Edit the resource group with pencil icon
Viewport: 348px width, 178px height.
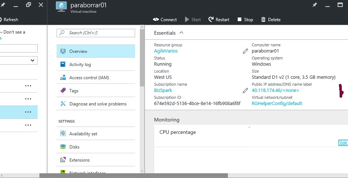click(245, 51)
